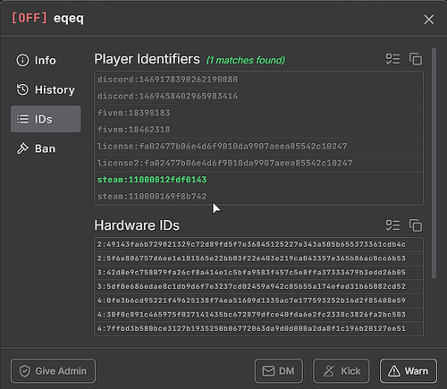Image resolution: width=447 pixels, height=389 pixels.
Task: Select the IDs tab
Action: [x=46, y=119]
